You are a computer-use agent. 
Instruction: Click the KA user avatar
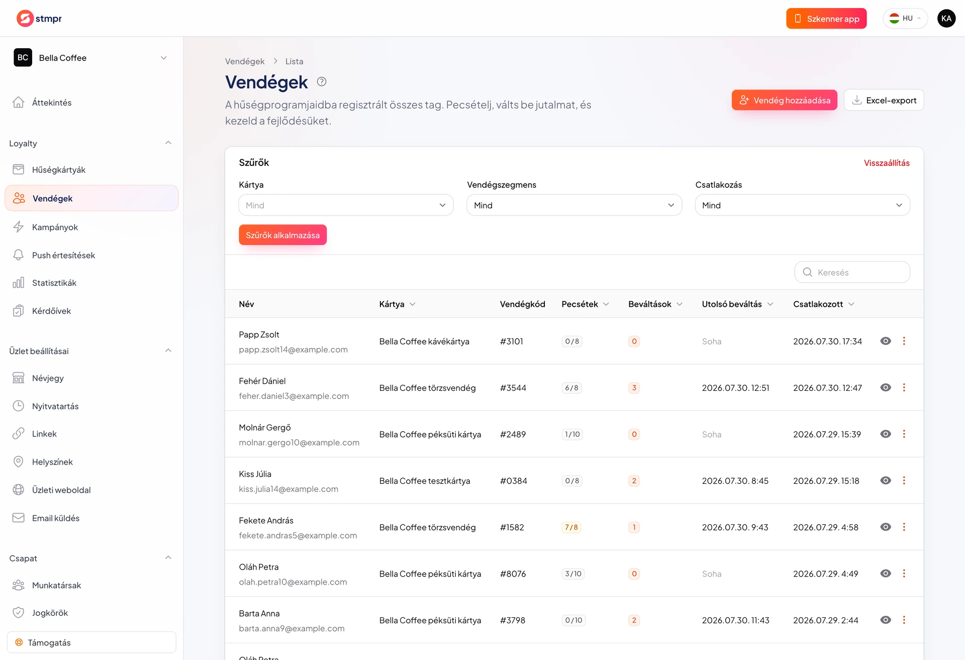946,19
